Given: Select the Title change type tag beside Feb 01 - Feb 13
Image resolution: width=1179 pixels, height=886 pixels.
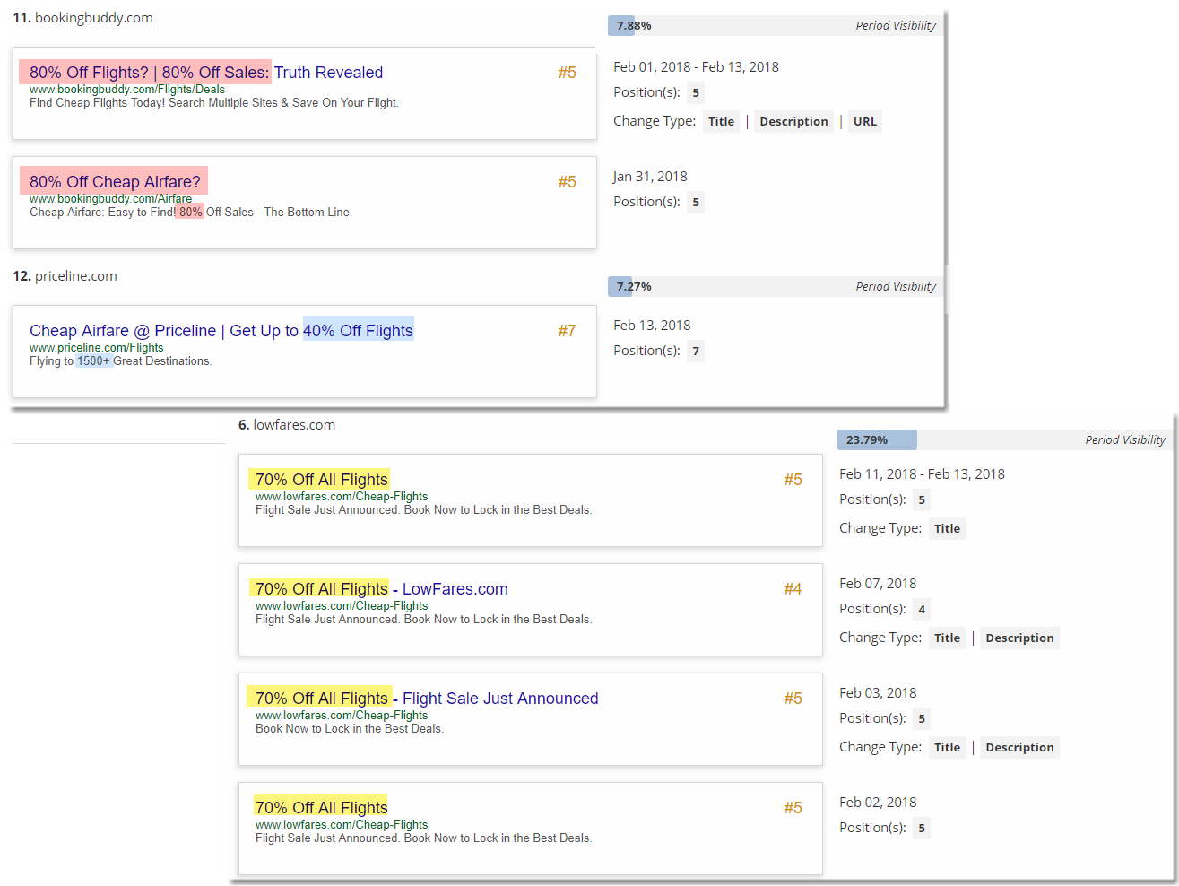Looking at the screenshot, I should pos(721,122).
